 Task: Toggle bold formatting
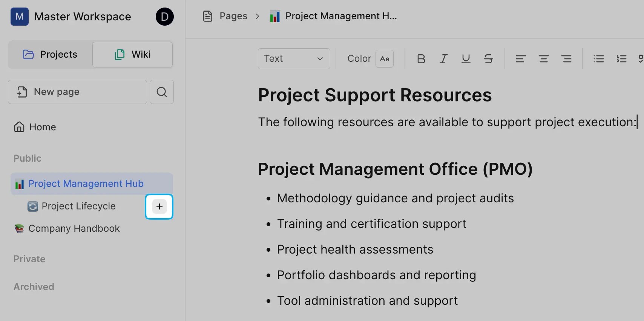tap(421, 59)
